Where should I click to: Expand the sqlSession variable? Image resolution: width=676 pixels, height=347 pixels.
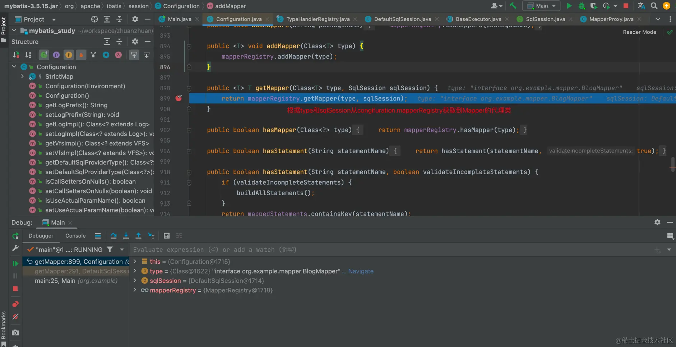(135, 281)
